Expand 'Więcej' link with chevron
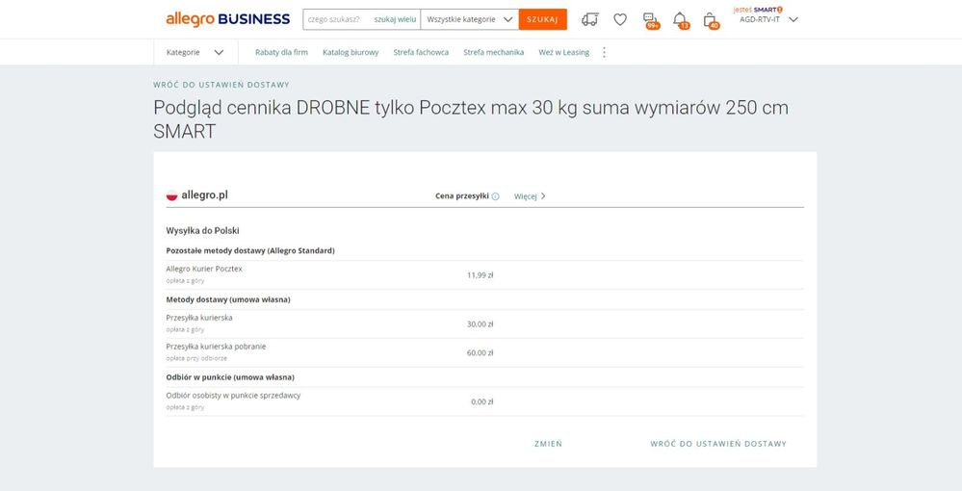The width and height of the screenshot is (962, 491). [530, 196]
